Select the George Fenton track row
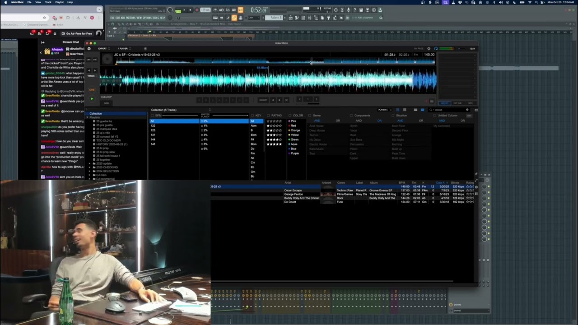This screenshot has height=325, width=578. [x=342, y=194]
